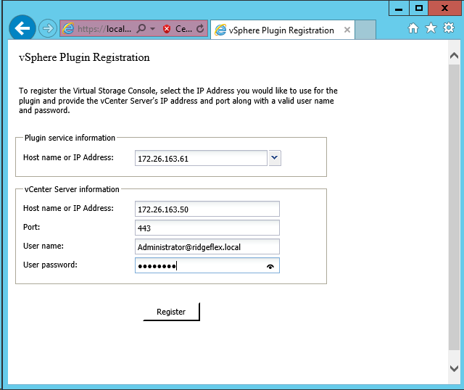Open Favorites with the star icon

point(431,28)
